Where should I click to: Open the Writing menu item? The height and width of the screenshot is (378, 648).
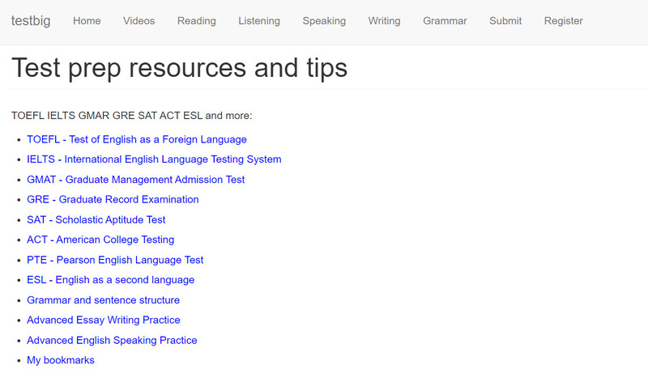[x=384, y=21]
